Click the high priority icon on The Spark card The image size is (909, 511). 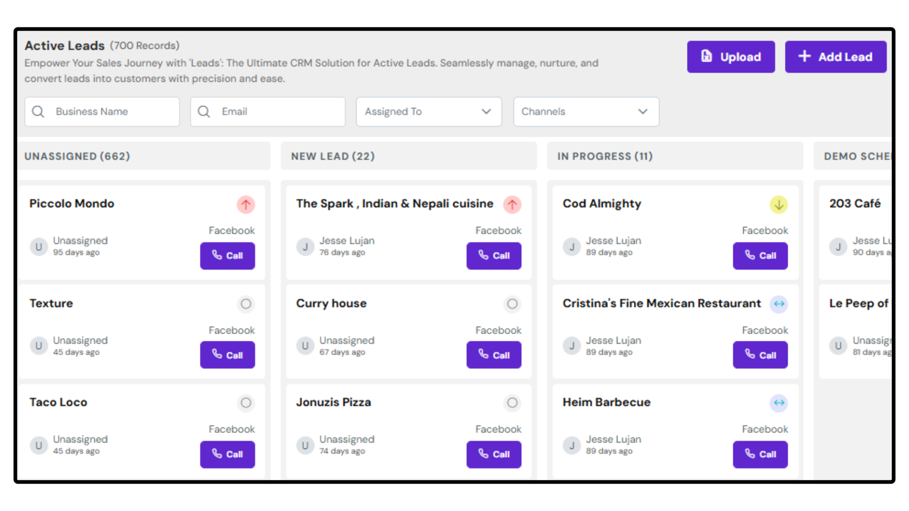(x=512, y=205)
